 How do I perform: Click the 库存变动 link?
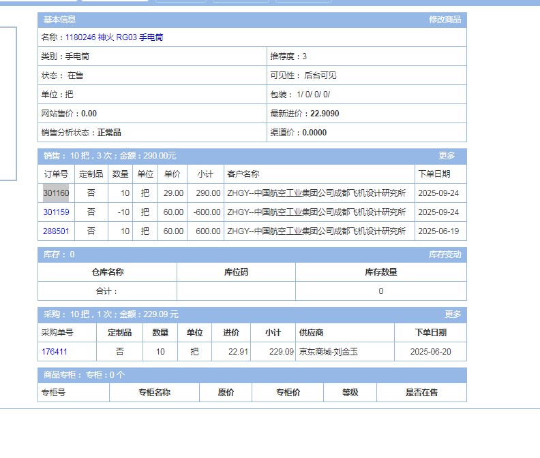tap(445, 255)
